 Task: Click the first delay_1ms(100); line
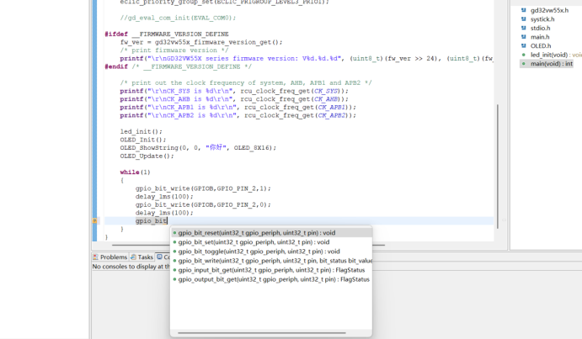click(164, 197)
